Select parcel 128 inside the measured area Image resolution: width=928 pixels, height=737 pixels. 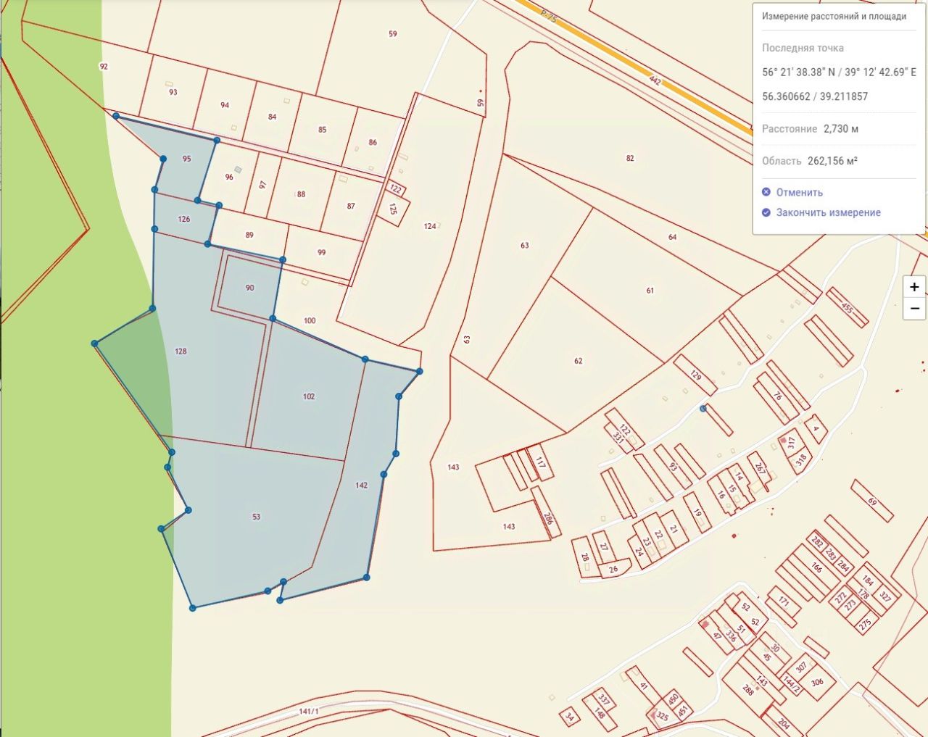pos(181,351)
